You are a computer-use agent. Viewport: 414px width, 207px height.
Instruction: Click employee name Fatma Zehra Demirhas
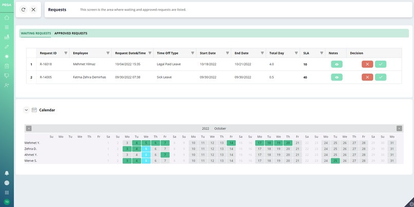pos(89,77)
